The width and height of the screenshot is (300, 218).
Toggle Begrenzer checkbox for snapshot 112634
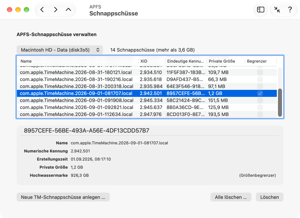point(260,115)
